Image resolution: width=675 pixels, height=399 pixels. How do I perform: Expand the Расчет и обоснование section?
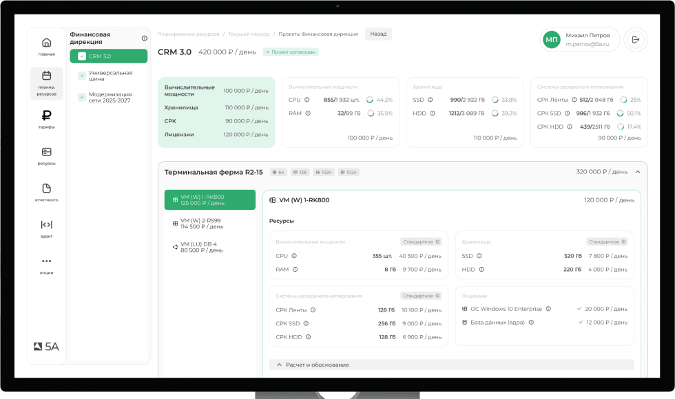pos(280,365)
